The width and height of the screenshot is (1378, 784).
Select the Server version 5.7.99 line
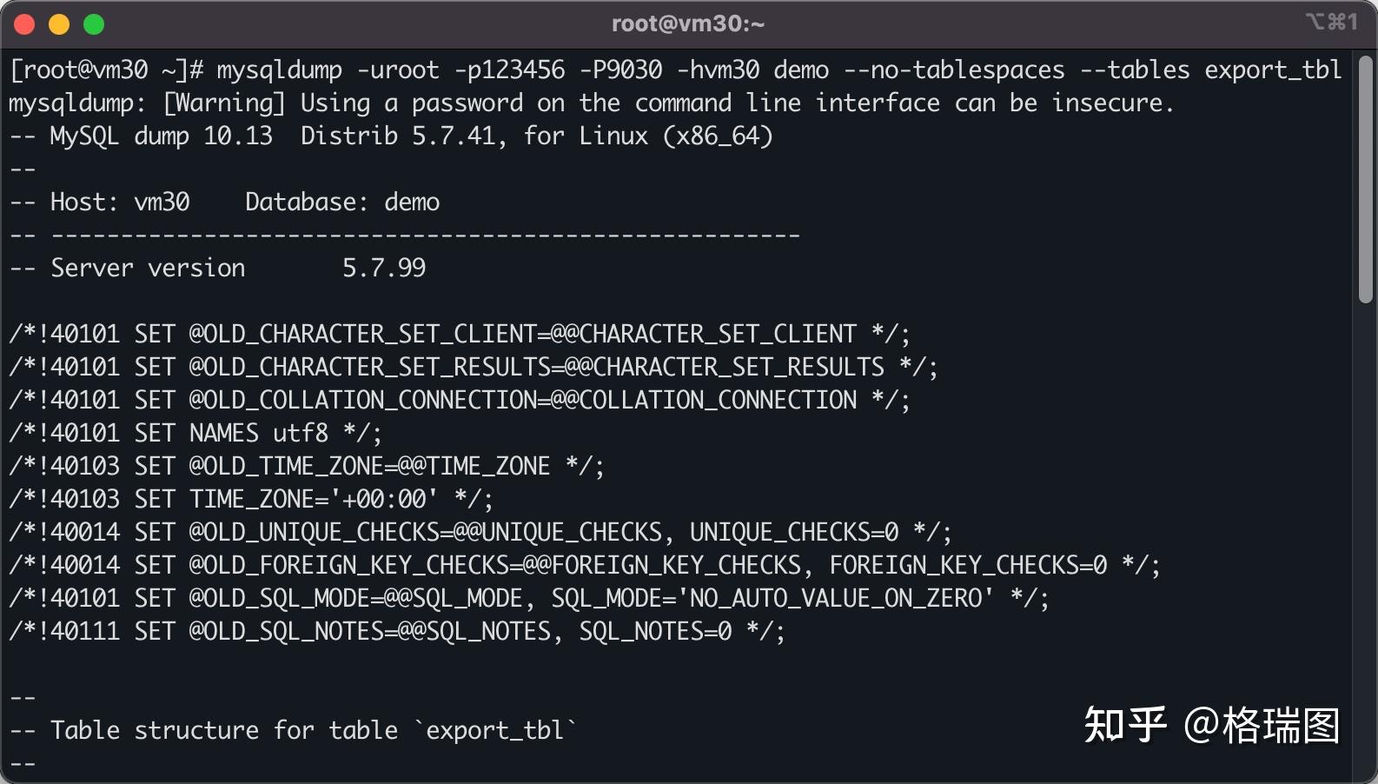pos(217,268)
